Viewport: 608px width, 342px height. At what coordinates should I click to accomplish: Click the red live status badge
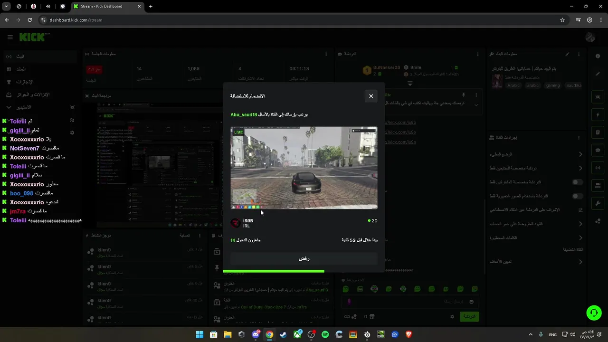coord(94,69)
